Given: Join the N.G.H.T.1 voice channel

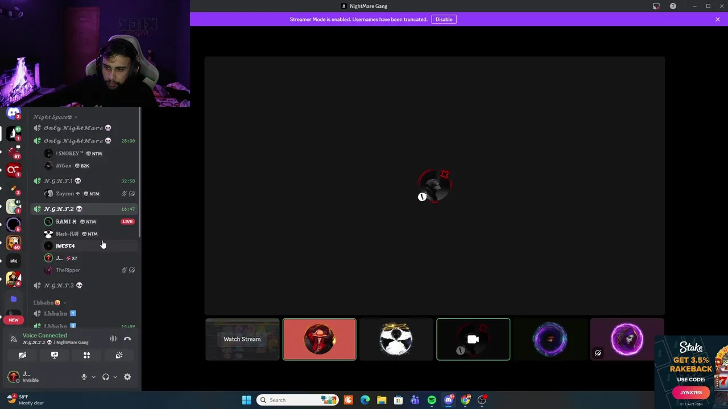Looking at the screenshot, I should click(84, 181).
